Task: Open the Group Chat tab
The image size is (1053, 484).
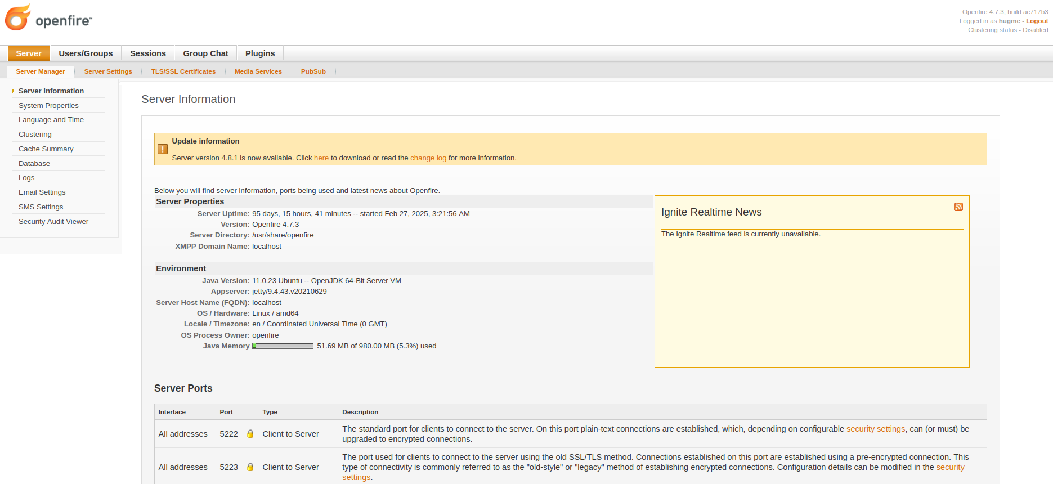Action: (x=205, y=53)
